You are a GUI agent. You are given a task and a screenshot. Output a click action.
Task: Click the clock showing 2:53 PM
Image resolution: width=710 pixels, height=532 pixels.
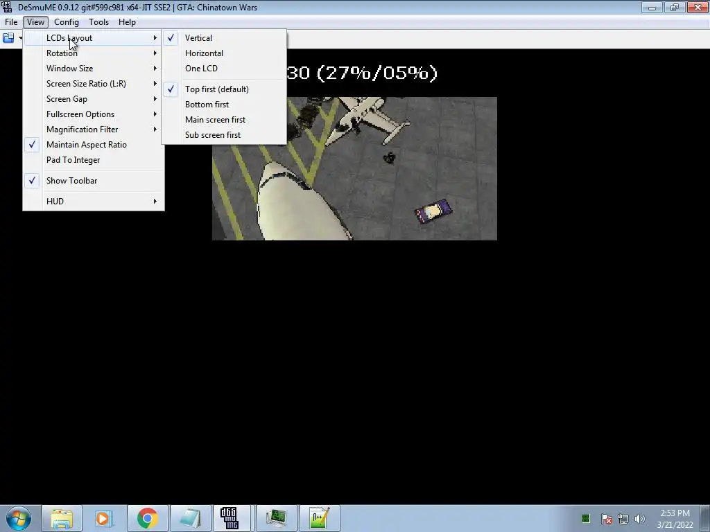(x=675, y=519)
